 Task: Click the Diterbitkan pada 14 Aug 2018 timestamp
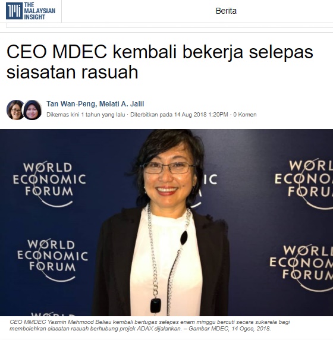pyautogui.click(x=179, y=115)
